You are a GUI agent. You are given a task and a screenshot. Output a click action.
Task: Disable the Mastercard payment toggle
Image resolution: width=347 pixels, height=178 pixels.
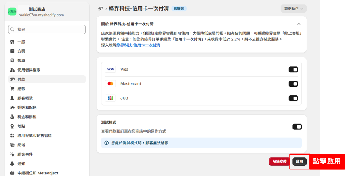(x=293, y=84)
